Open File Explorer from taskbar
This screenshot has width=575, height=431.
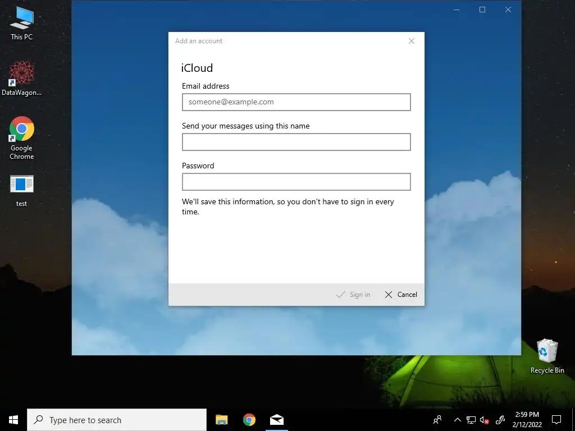pyautogui.click(x=221, y=420)
